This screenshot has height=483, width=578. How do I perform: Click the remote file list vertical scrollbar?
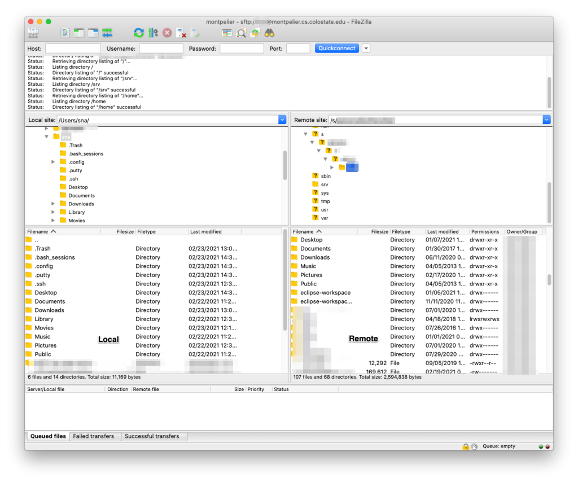click(x=549, y=280)
